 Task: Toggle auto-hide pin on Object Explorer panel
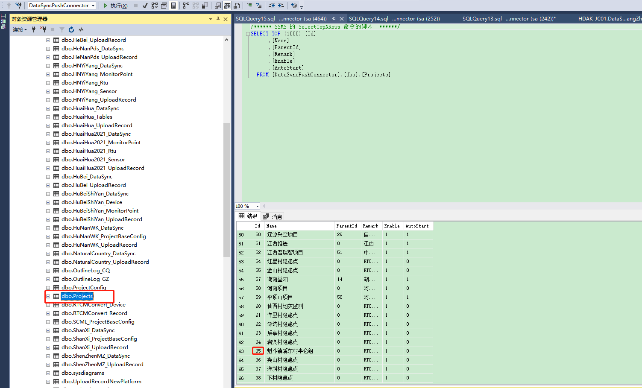pos(218,19)
